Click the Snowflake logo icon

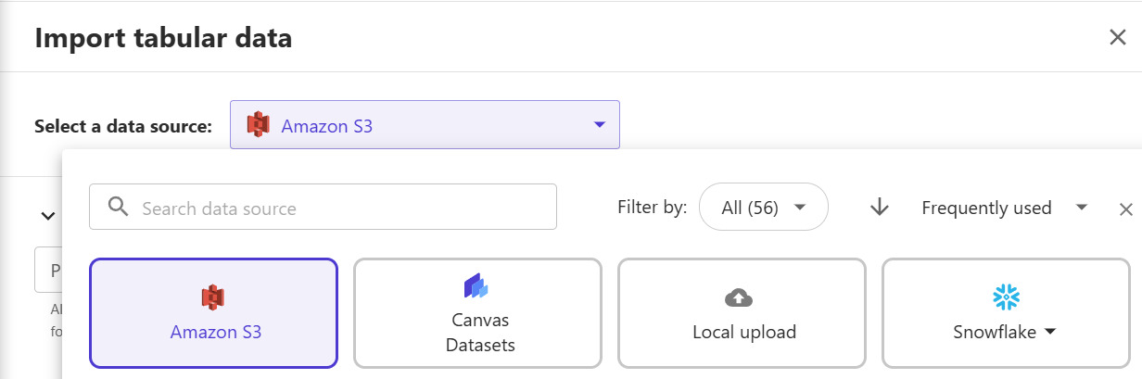pyautogui.click(x=1006, y=297)
